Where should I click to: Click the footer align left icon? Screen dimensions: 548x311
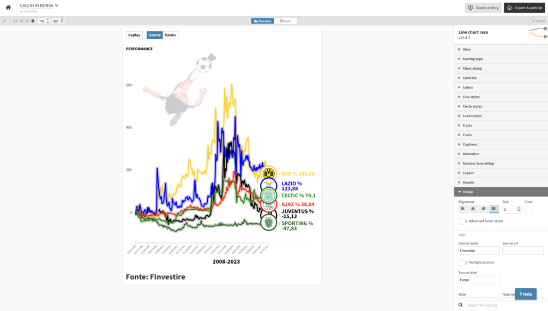point(463,209)
